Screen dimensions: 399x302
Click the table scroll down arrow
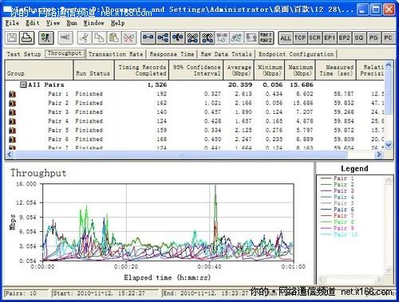coord(389,144)
